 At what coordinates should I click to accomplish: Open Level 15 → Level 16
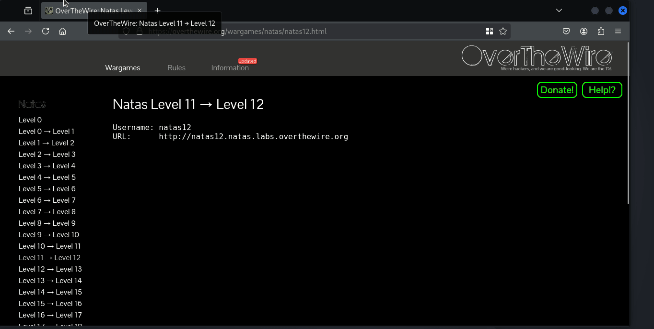(50, 304)
